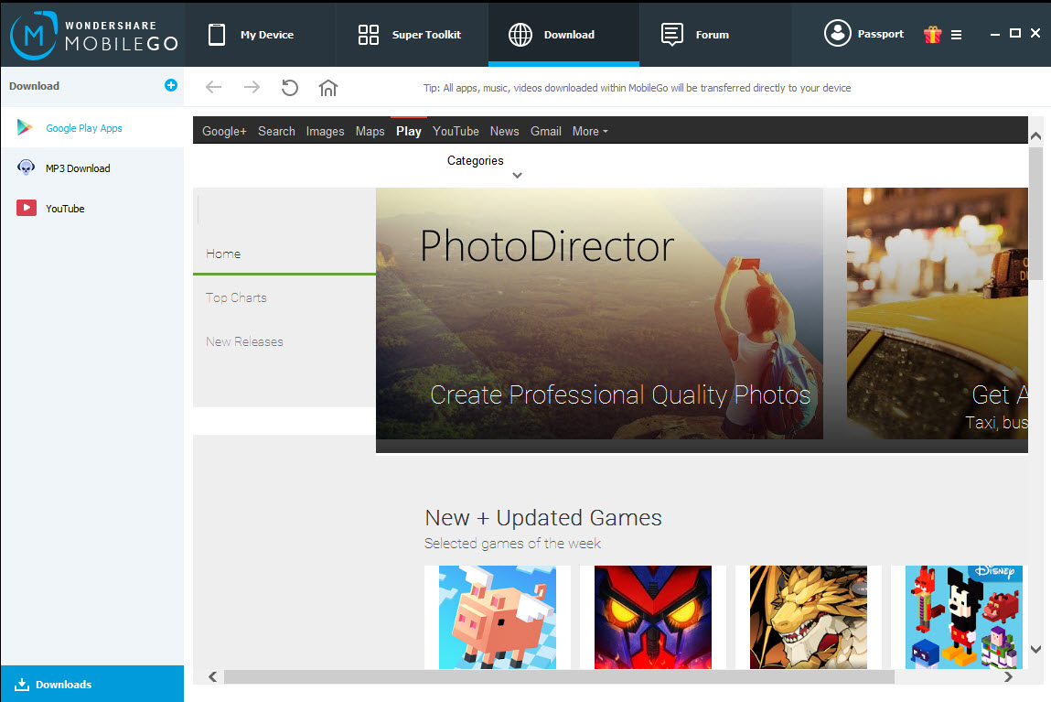Go to the home page icon

327,88
